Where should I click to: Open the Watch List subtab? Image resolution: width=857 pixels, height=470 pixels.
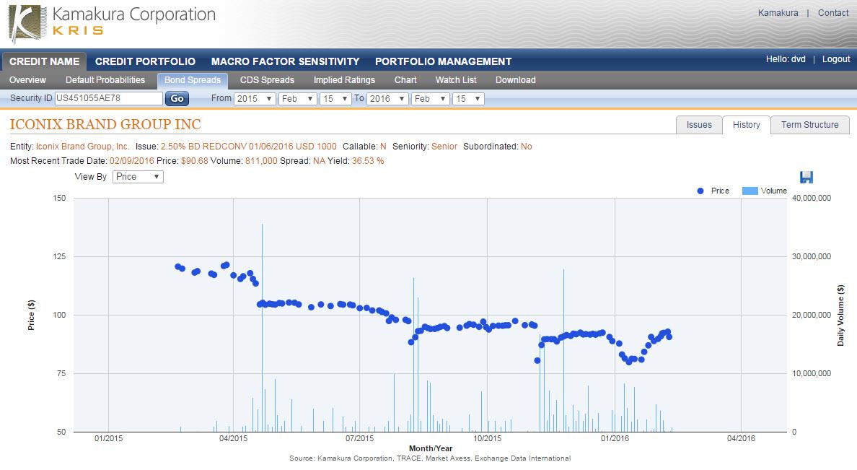click(x=456, y=80)
